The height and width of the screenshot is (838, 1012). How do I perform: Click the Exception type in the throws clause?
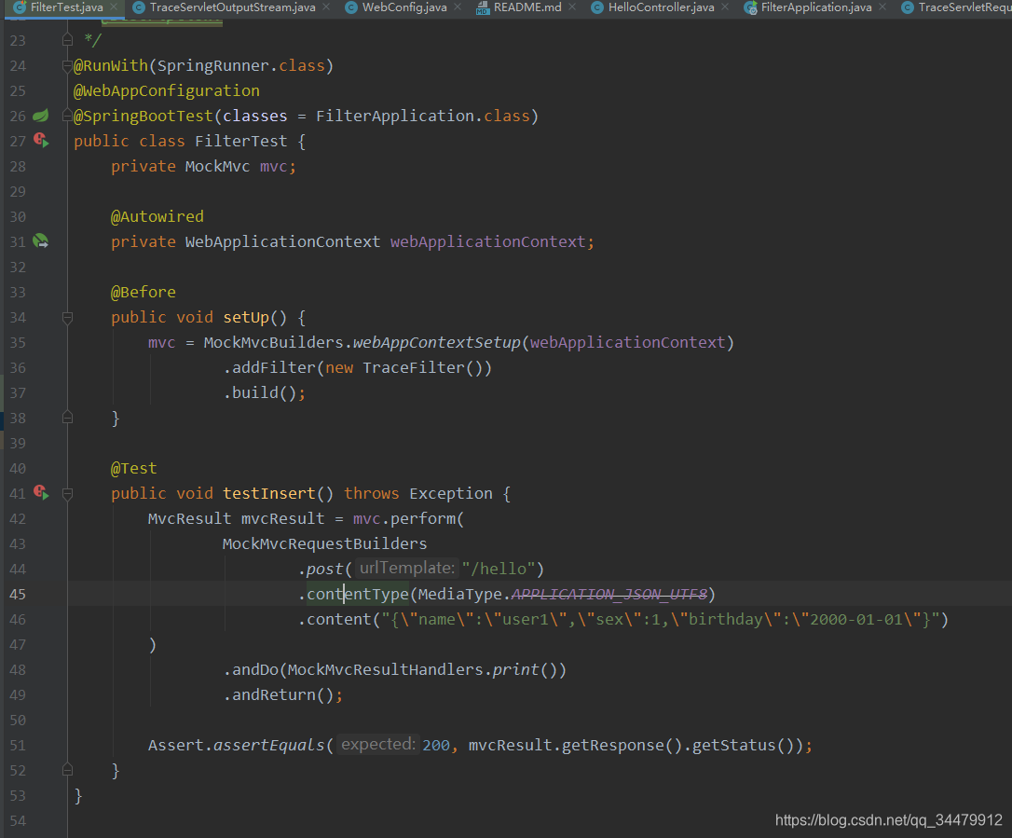pos(450,494)
